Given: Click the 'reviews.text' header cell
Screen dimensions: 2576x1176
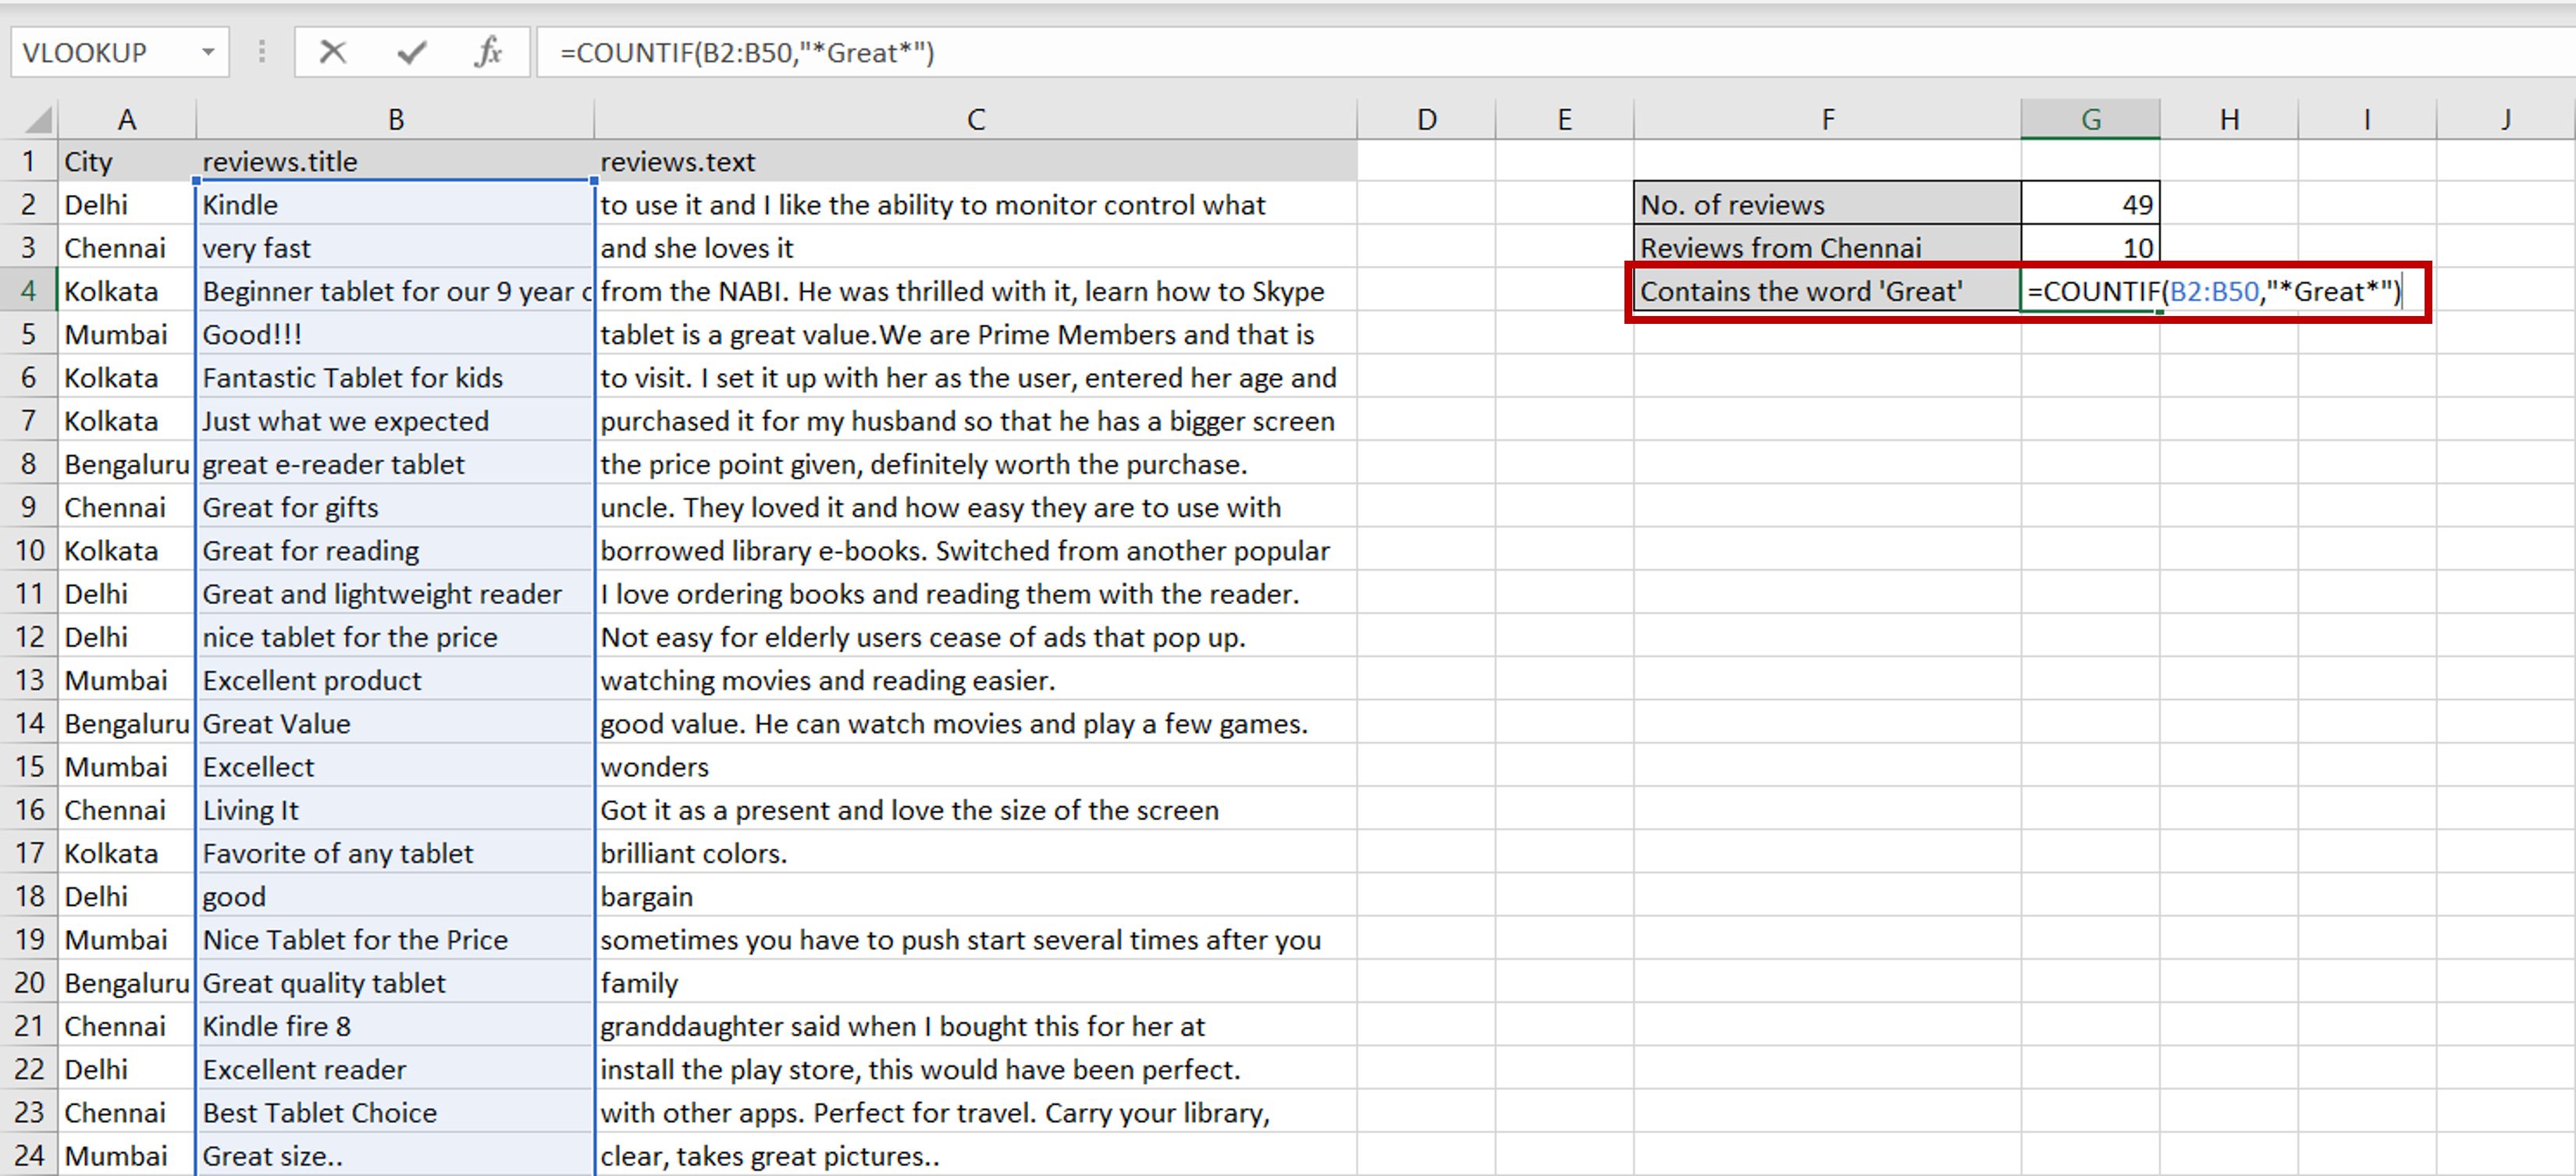Looking at the screenshot, I should click(975, 161).
